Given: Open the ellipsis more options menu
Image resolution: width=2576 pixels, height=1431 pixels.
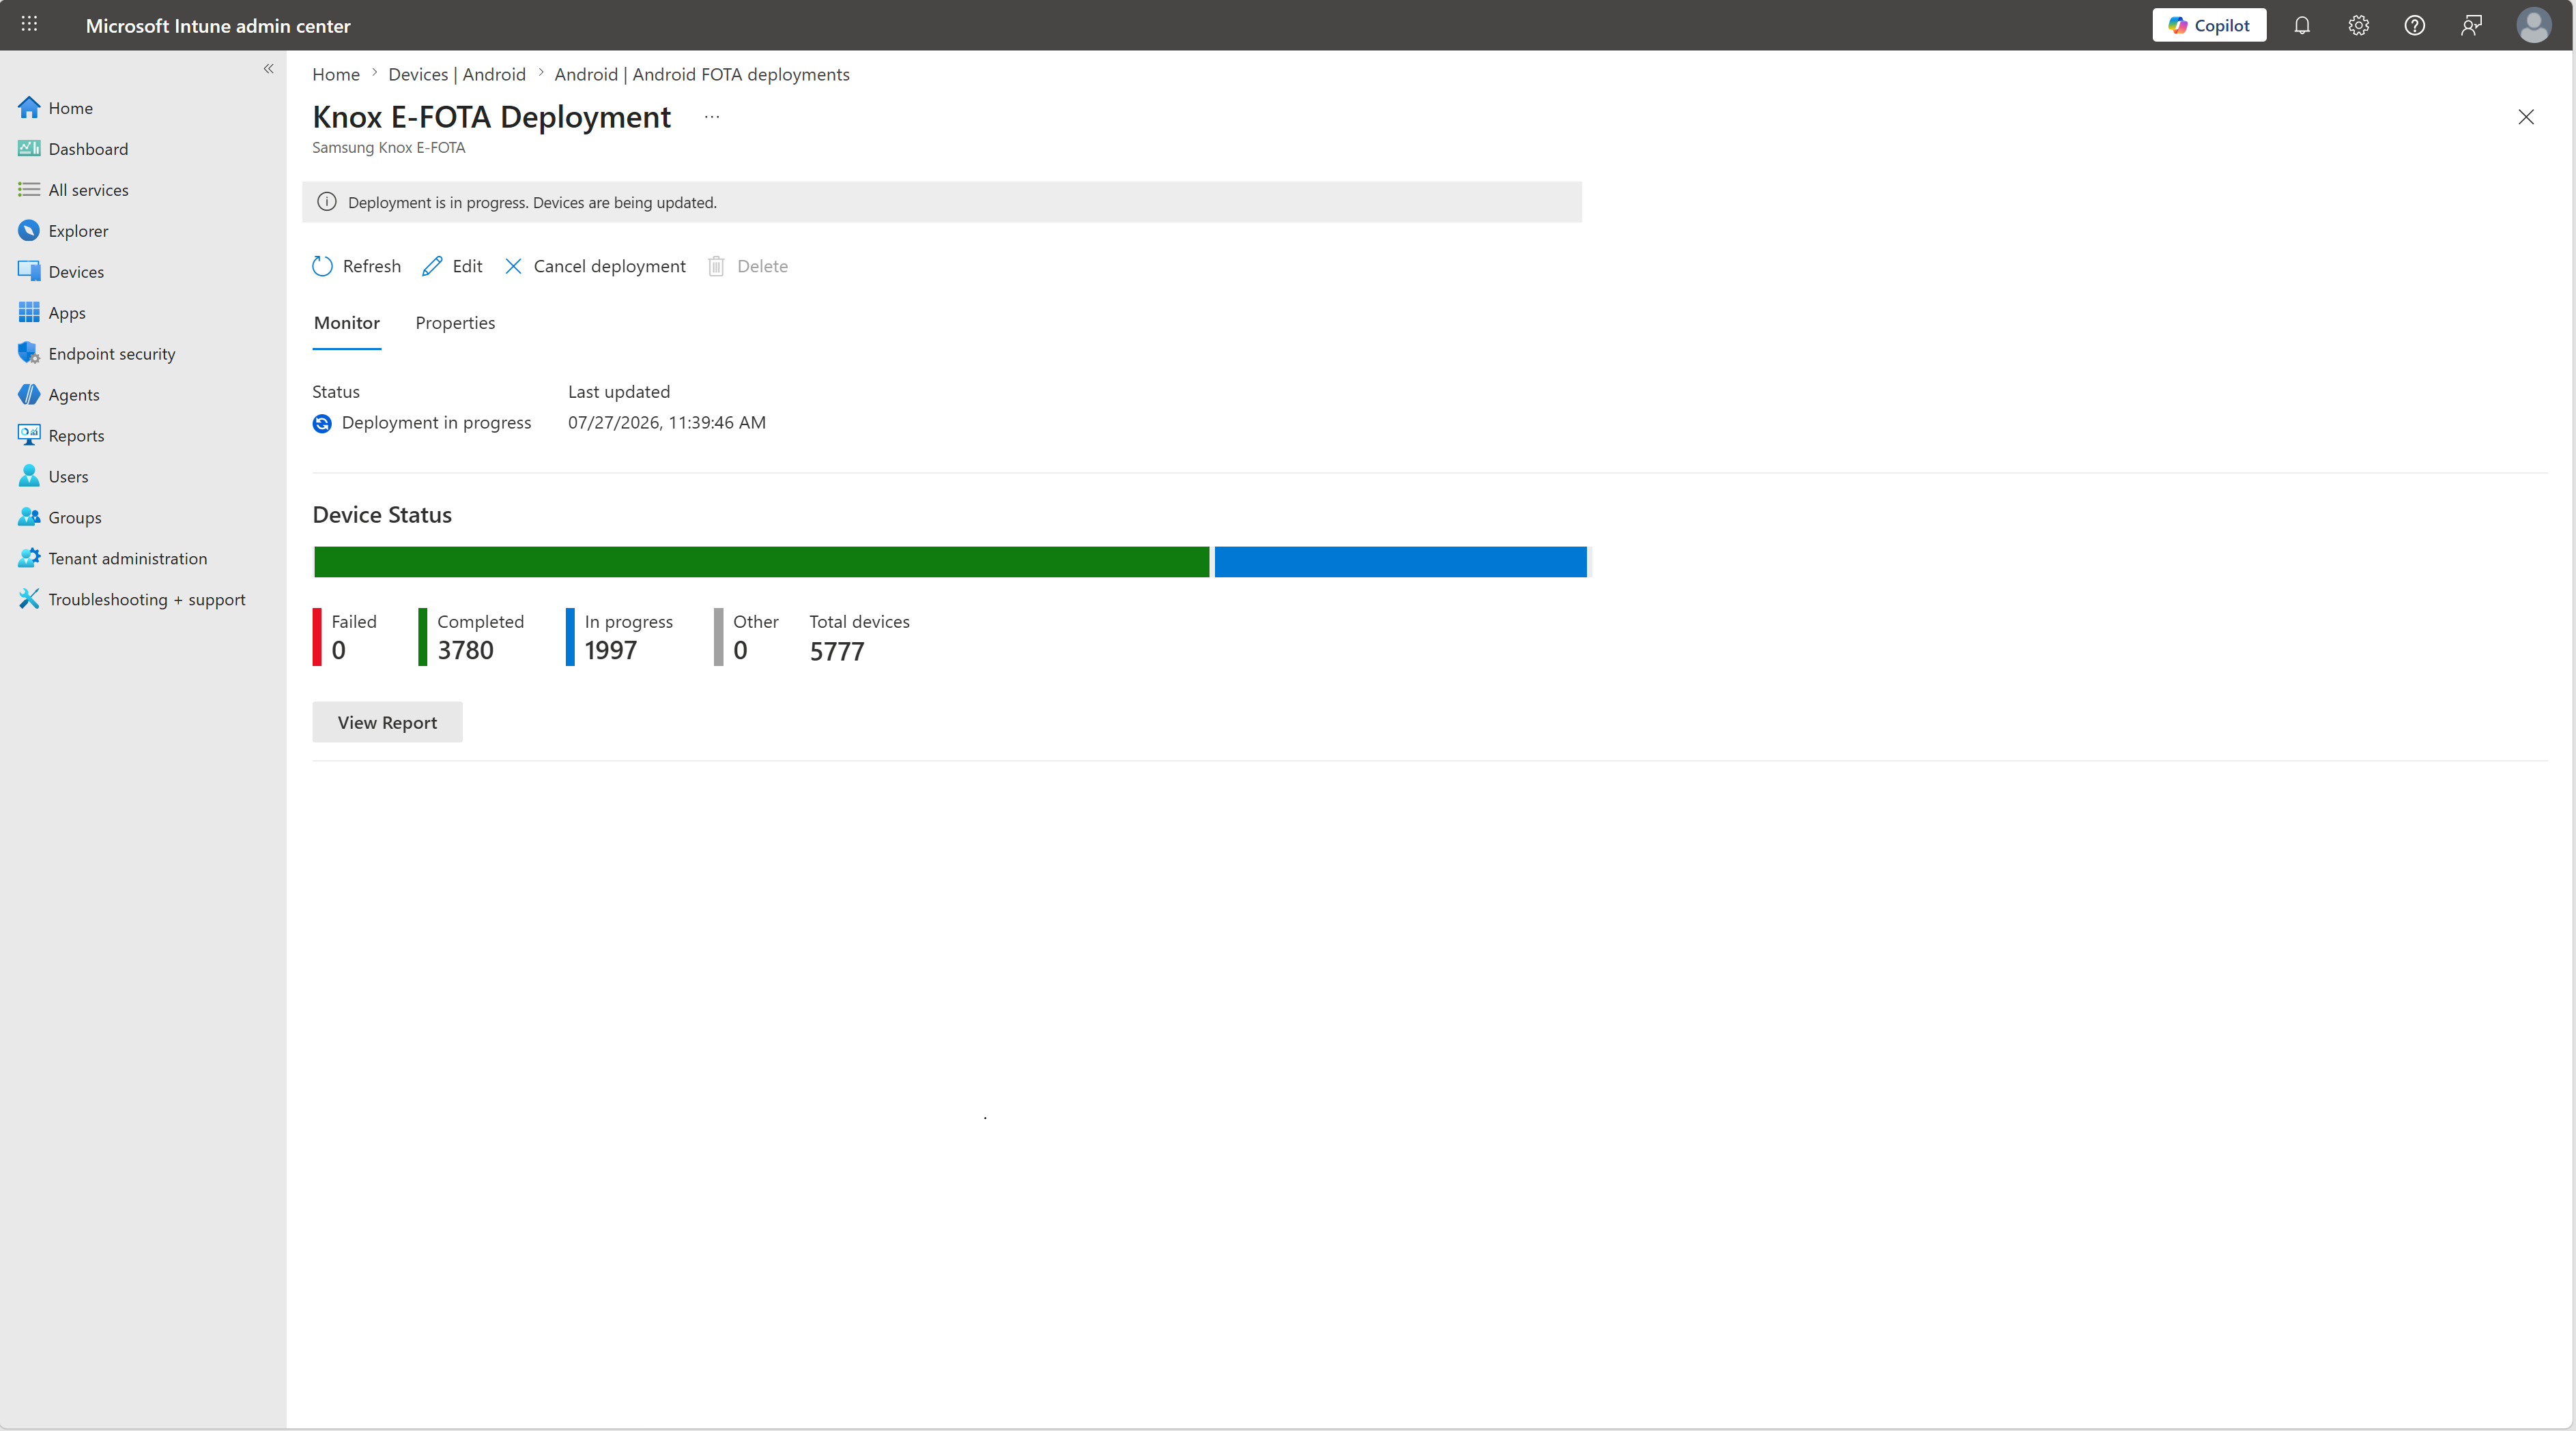Looking at the screenshot, I should (x=712, y=117).
